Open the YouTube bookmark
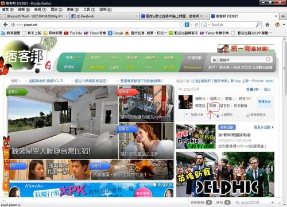 [73, 33]
